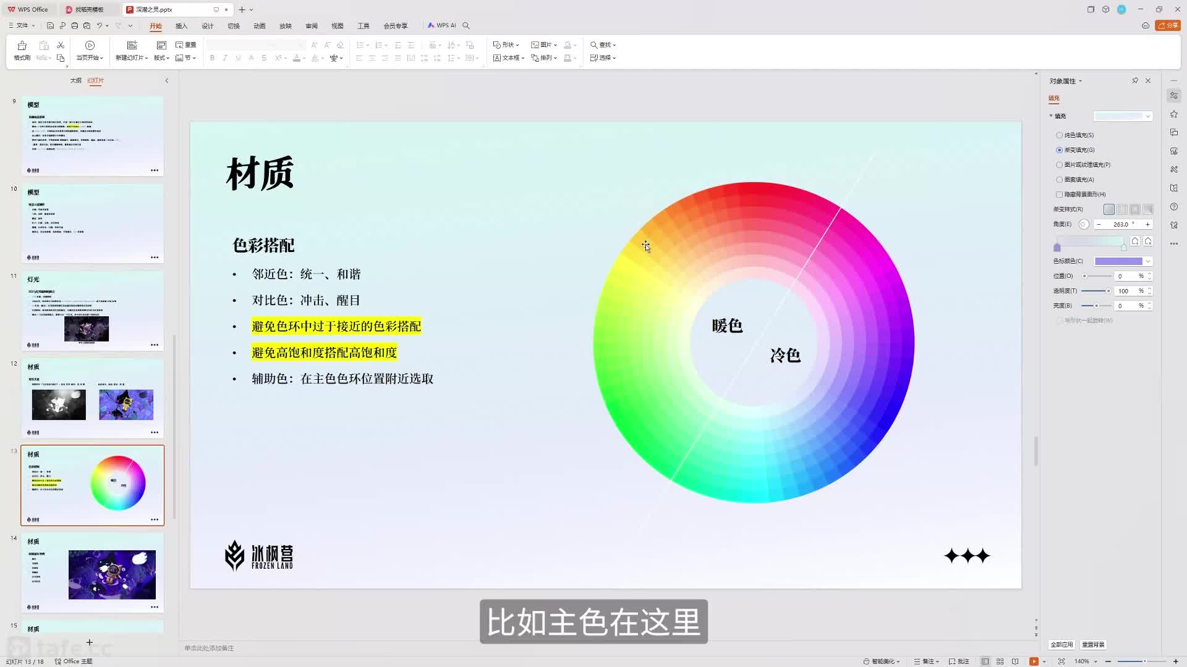Image resolution: width=1187 pixels, height=667 pixels.
Task: Add a new slide with the plus below thumbnails
Action: [x=90, y=642]
